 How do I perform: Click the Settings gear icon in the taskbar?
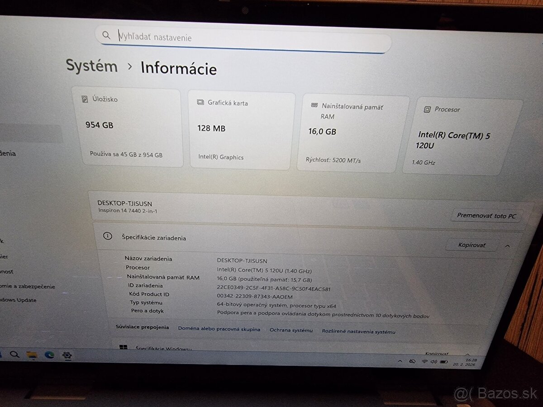pos(67,356)
